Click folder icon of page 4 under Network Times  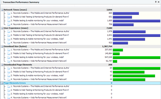coord(9,24)
